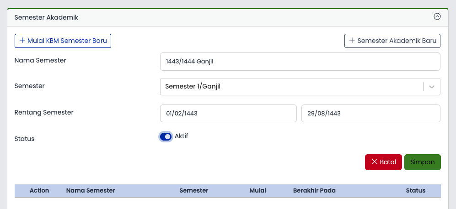Viewport: 456px width, 209px height.
Task: Click the Action column header
Action: 39,190
